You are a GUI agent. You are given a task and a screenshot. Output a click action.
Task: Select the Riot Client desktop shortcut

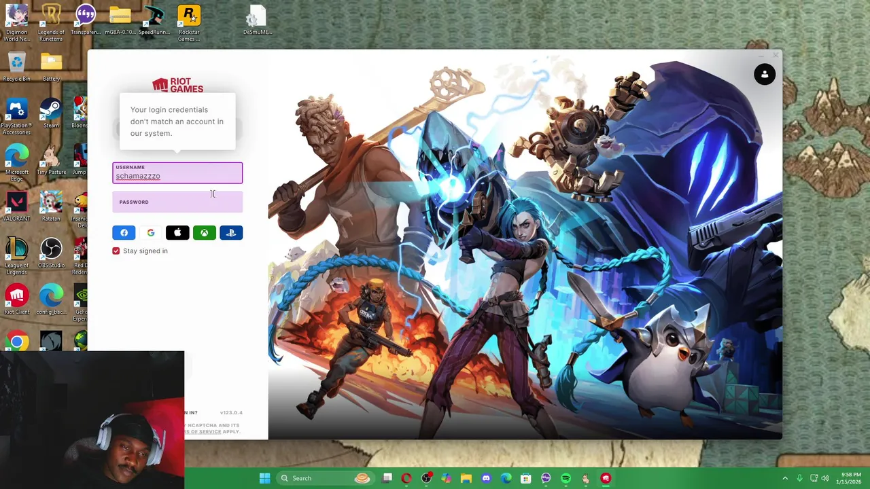pos(16,300)
